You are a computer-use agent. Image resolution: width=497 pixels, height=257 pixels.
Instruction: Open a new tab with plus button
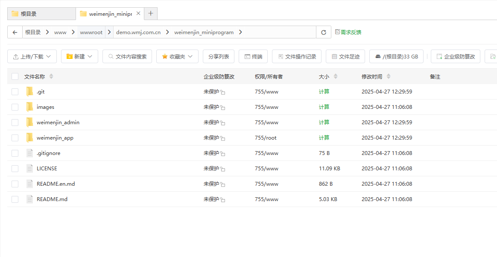151,13
